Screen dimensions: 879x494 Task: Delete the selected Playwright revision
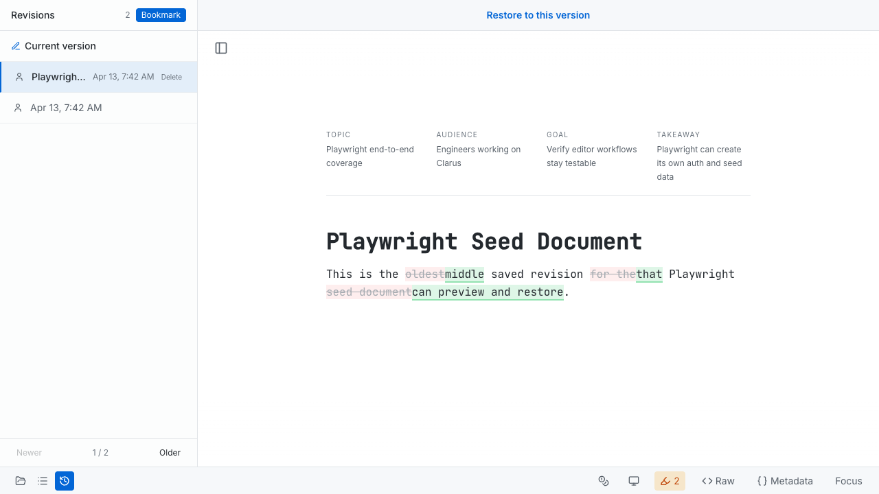172,77
